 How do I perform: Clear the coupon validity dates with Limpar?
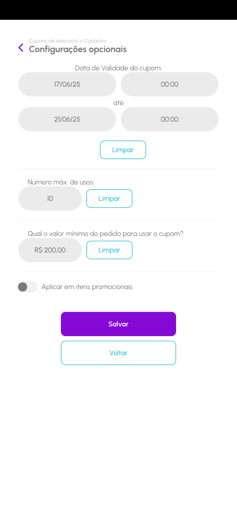[x=123, y=150]
